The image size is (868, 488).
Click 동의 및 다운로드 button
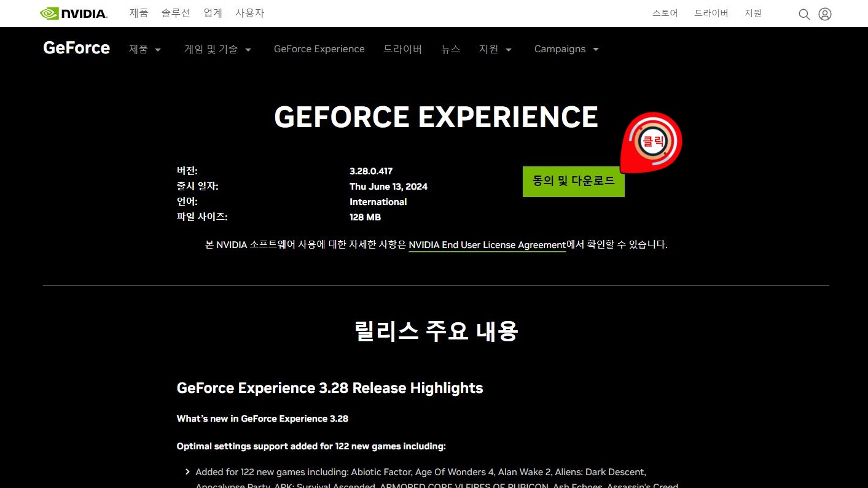pyautogui.click(x=574, y=181)
